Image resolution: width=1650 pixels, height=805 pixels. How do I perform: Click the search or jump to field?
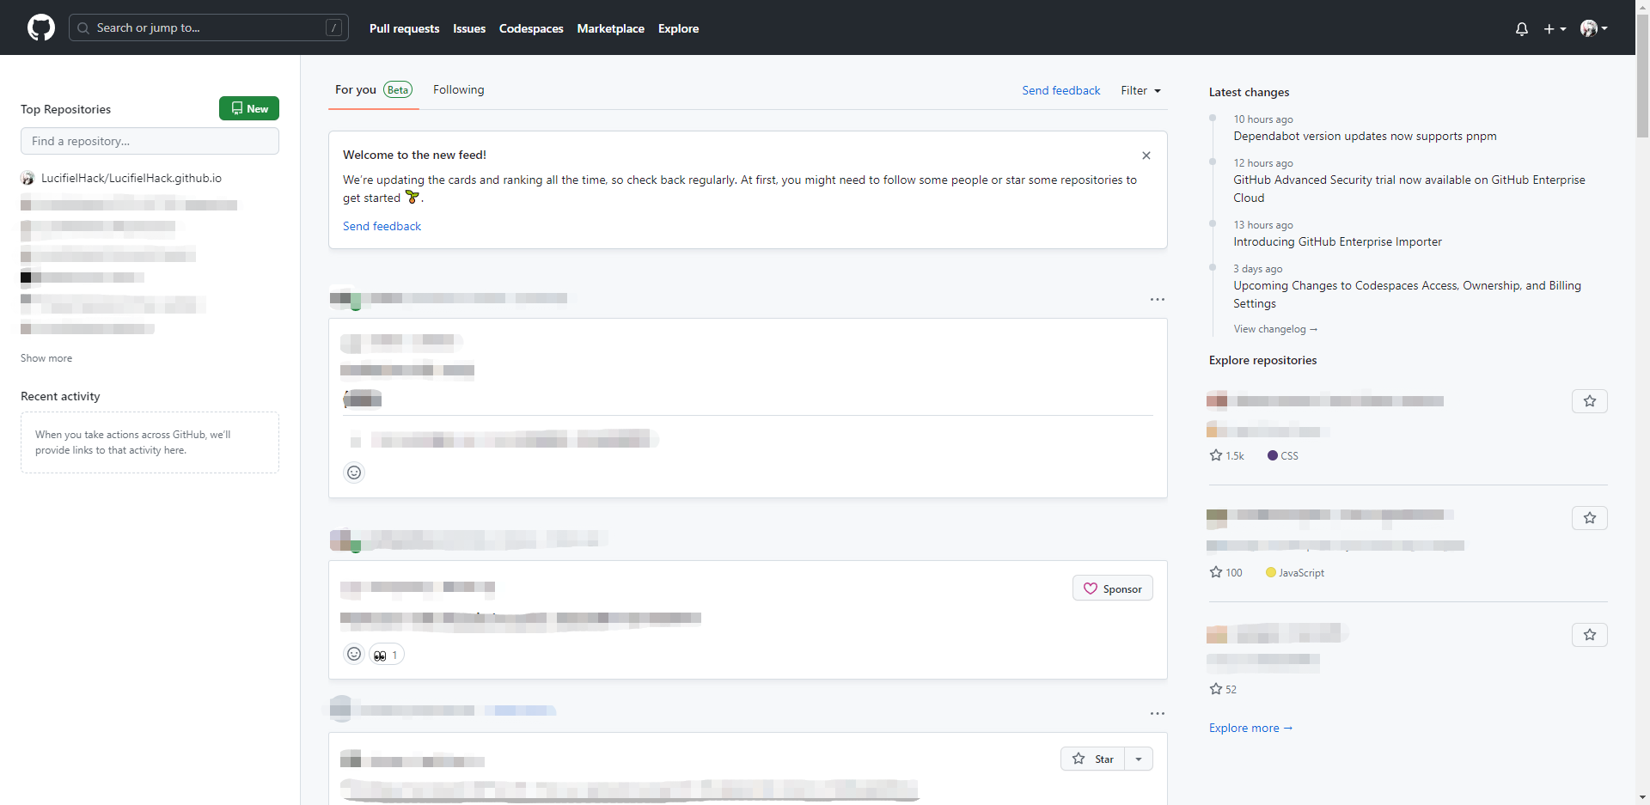coord(209,27)
